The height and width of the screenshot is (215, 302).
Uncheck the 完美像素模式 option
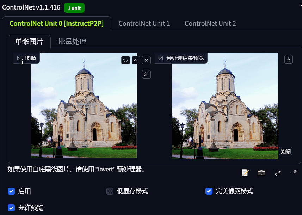[209, 191]
